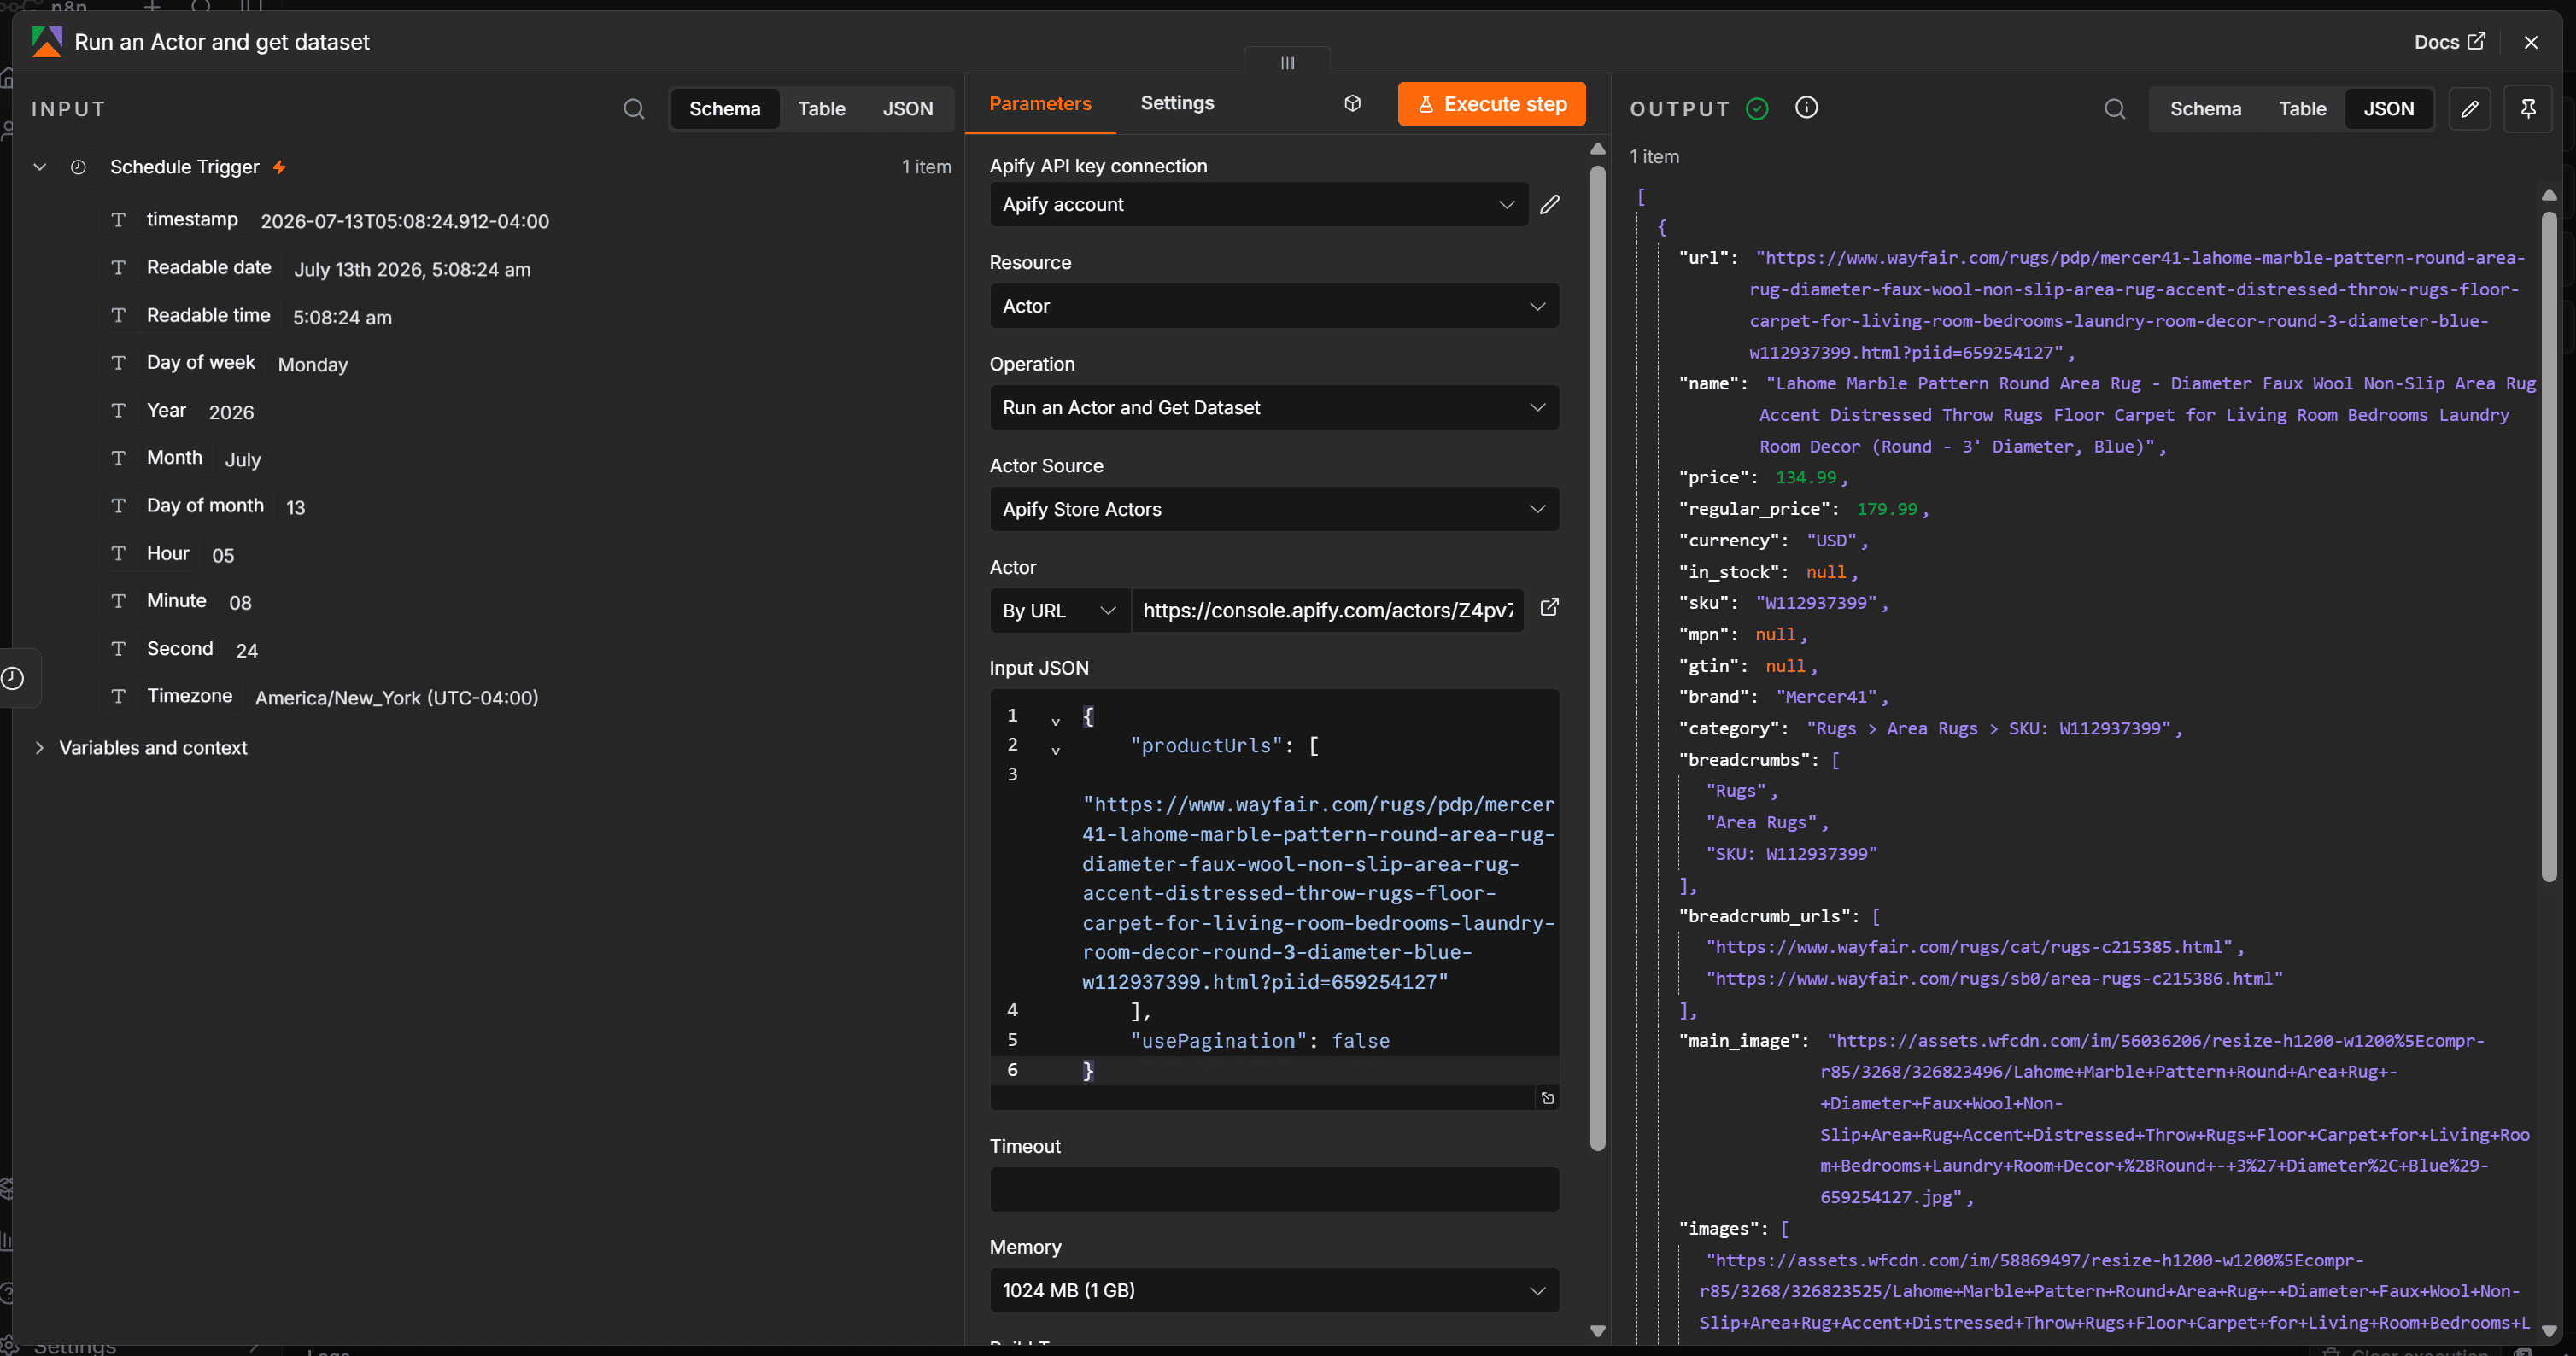Open the output info icon

(x=1806, y=108)
